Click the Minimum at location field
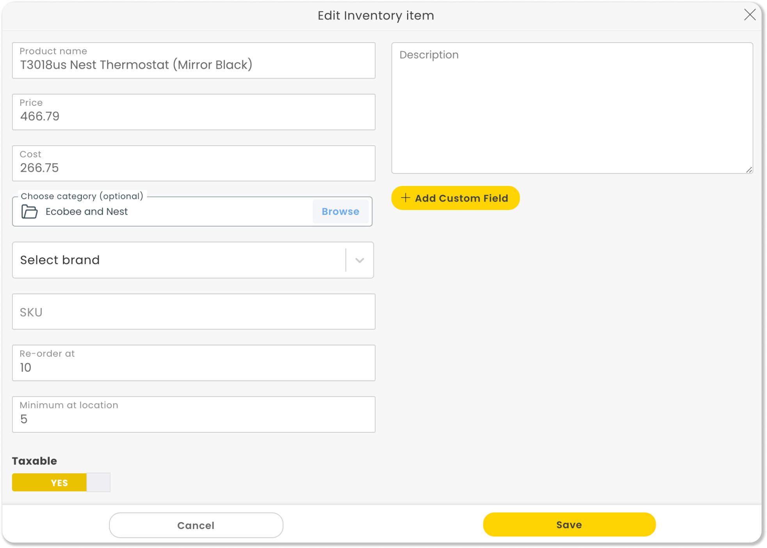Image resolution: width=767 pixels, height=548 pixels. click(x=194, y=414)
